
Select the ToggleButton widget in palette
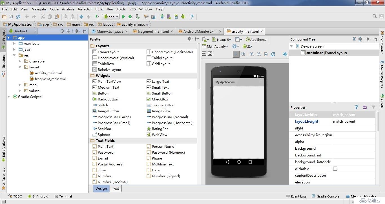click(160, 105)
